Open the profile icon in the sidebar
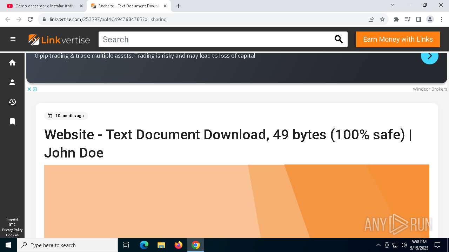 tap(12, 82)
